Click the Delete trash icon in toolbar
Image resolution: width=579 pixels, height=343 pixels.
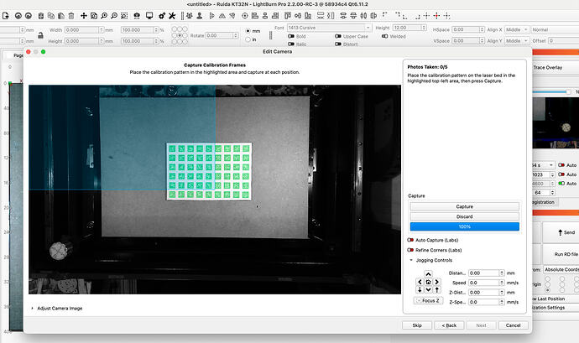pos(71,16)
